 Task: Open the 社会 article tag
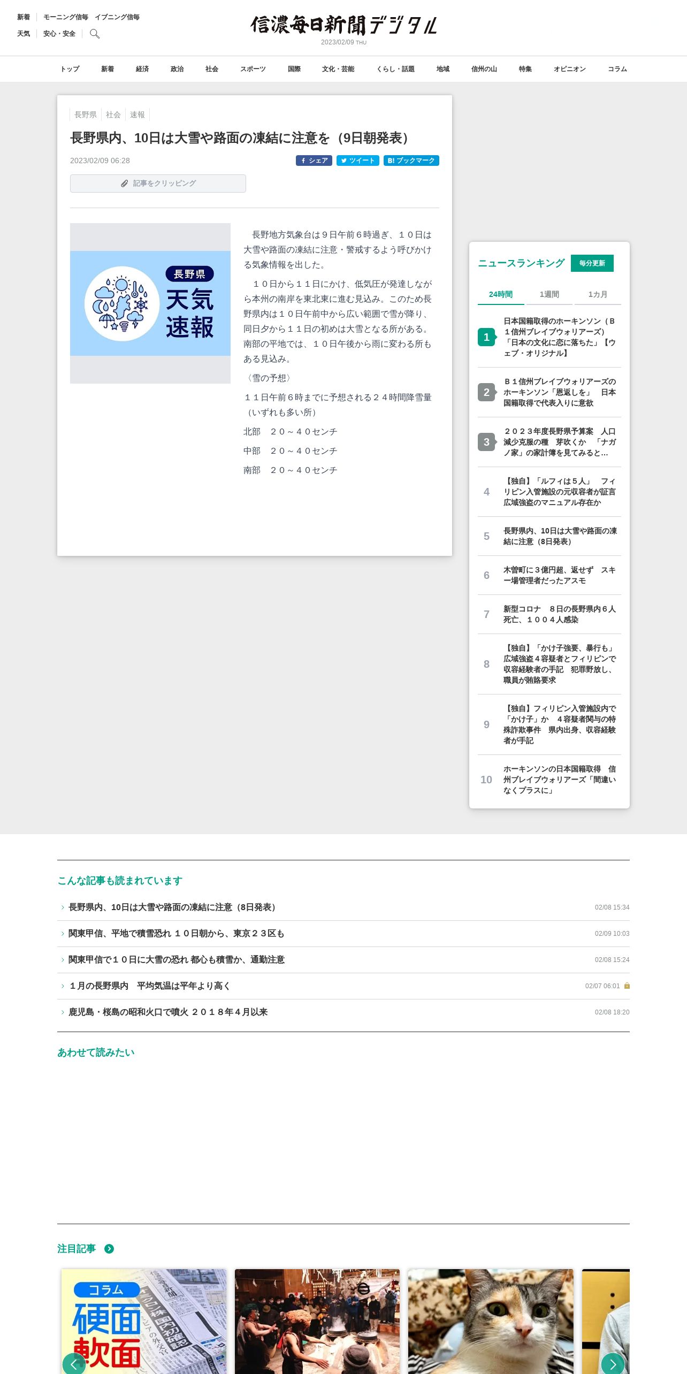click(x=113, y=114)
